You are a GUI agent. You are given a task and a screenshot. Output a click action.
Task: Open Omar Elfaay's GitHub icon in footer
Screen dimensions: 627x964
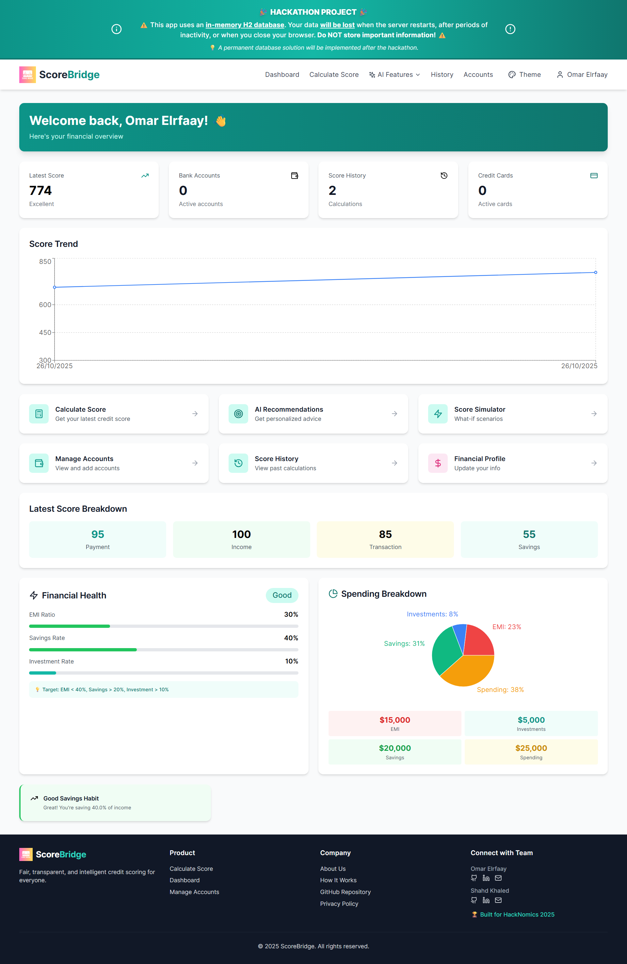click(474, 878)
